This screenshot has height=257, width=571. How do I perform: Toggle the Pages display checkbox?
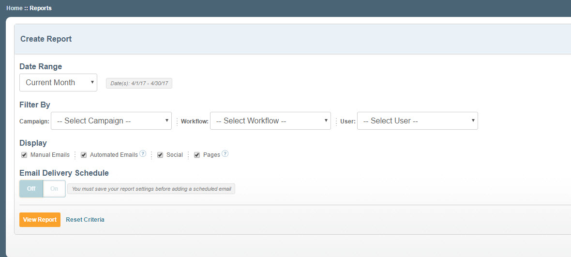click(x=197, y=155)
